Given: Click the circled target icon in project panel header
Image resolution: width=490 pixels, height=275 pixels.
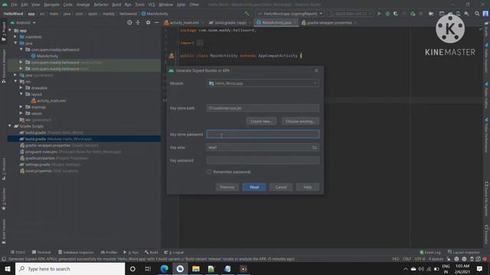Looking at the screenshot, I should 129,22.
